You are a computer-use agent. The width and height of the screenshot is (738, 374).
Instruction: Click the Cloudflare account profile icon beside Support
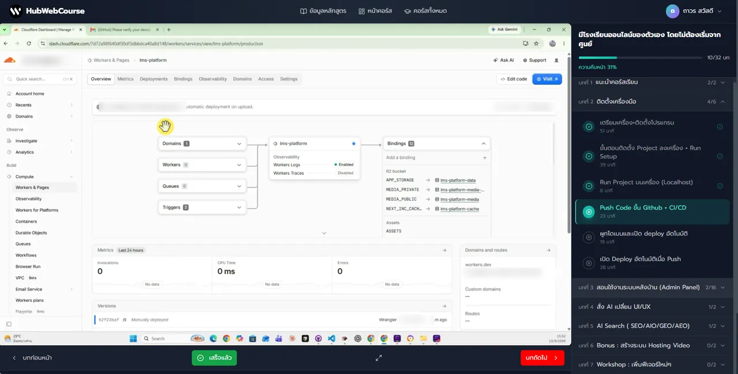pos(556,60)
